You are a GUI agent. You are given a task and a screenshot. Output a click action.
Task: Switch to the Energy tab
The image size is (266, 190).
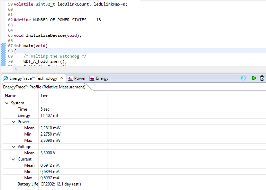[102, 78]
